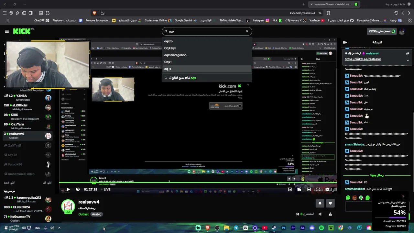
Task: Enable notifications with bell button
Action: [x=320, y=203]
